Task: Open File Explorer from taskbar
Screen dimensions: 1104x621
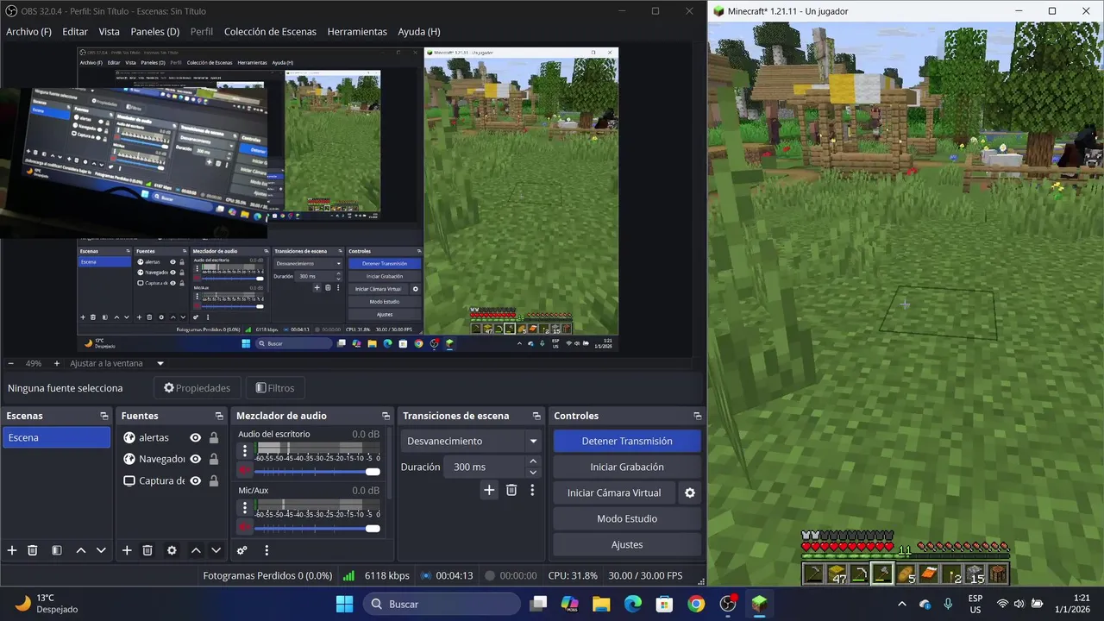Action: tap(601, 604)
